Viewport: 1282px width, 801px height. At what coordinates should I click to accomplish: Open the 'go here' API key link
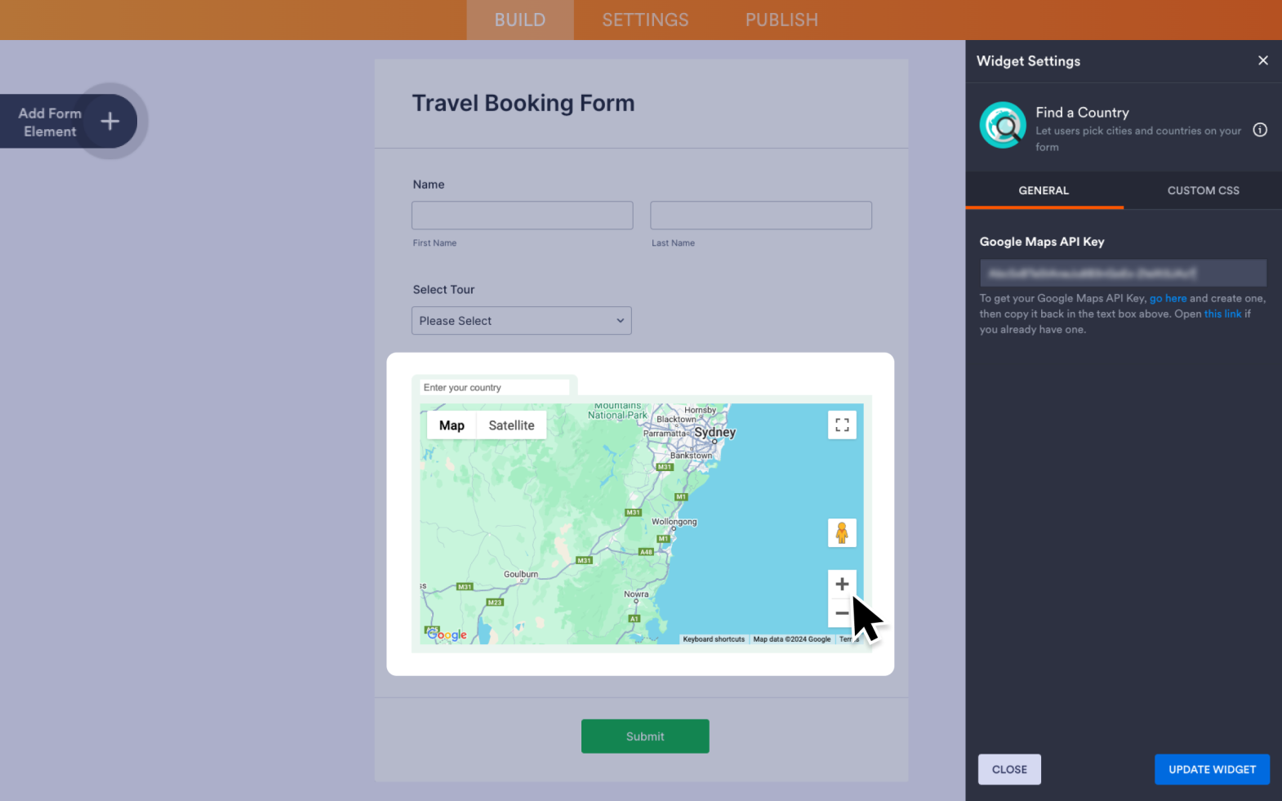tap(1168, 299)
